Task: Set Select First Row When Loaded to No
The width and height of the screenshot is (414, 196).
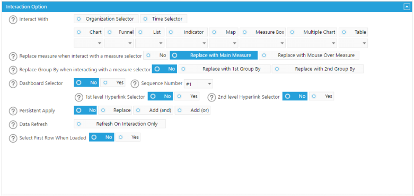Action: [x=102, y=137]
